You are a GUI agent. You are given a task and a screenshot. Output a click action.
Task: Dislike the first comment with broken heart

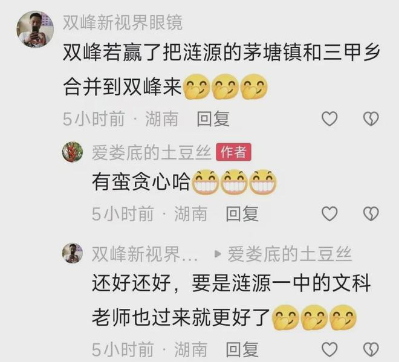coord(371,119)
